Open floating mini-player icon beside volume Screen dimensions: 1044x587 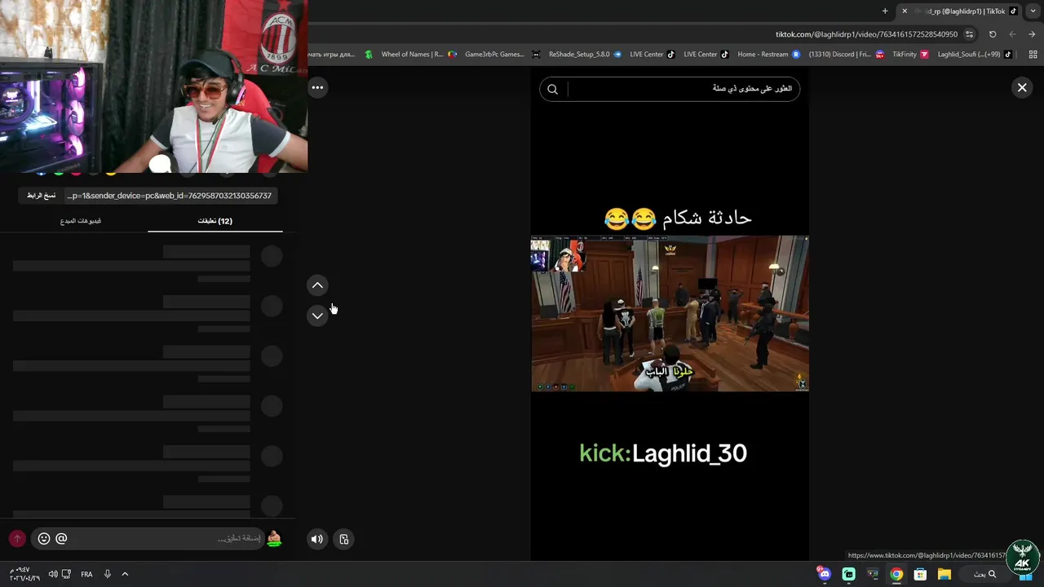(x=344, y=539)
